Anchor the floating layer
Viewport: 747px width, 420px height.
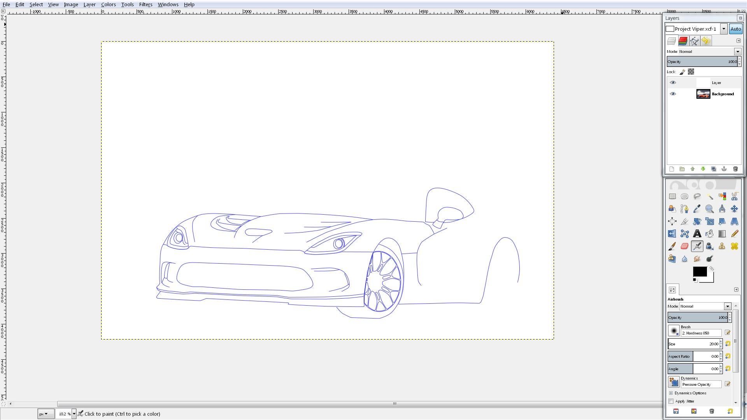(724, 169)
